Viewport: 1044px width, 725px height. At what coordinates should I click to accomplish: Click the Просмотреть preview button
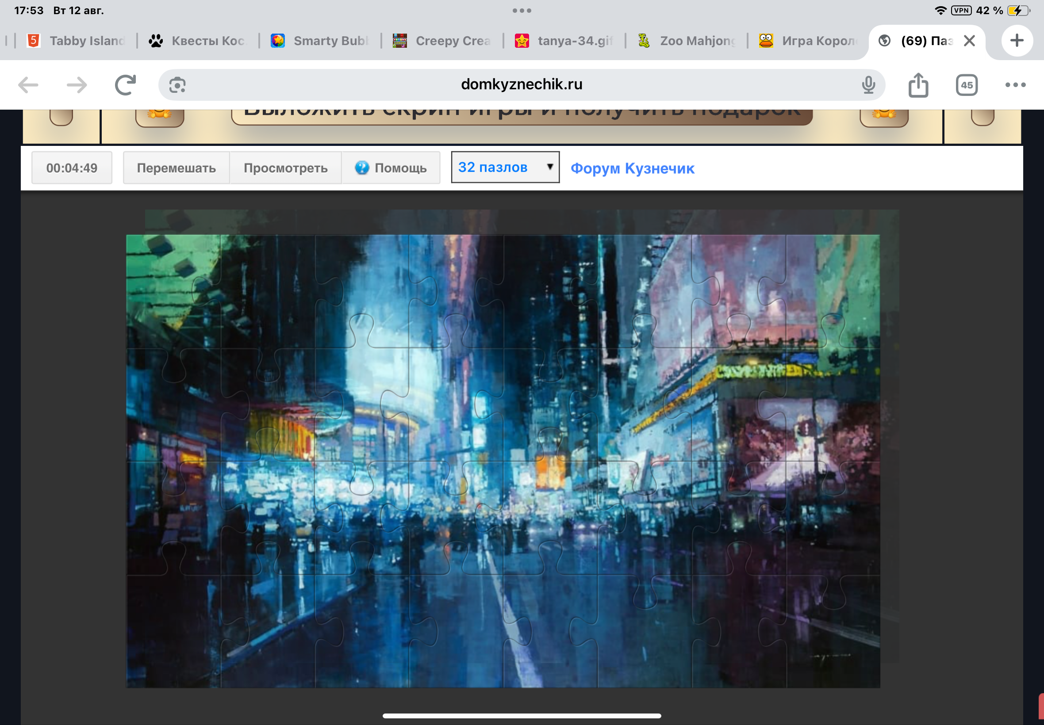pyautogui.click(x=285, y=168)
